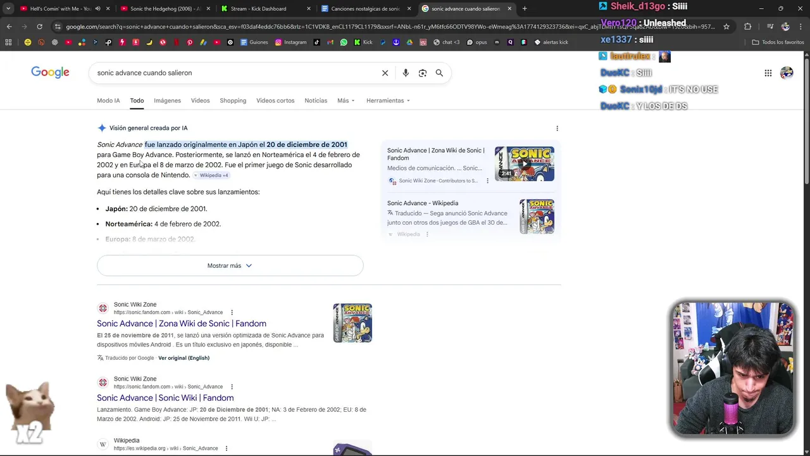This screenshot has height=456, width=810.
Task: Open the Guiones bookmark
Action: [254, 42]
